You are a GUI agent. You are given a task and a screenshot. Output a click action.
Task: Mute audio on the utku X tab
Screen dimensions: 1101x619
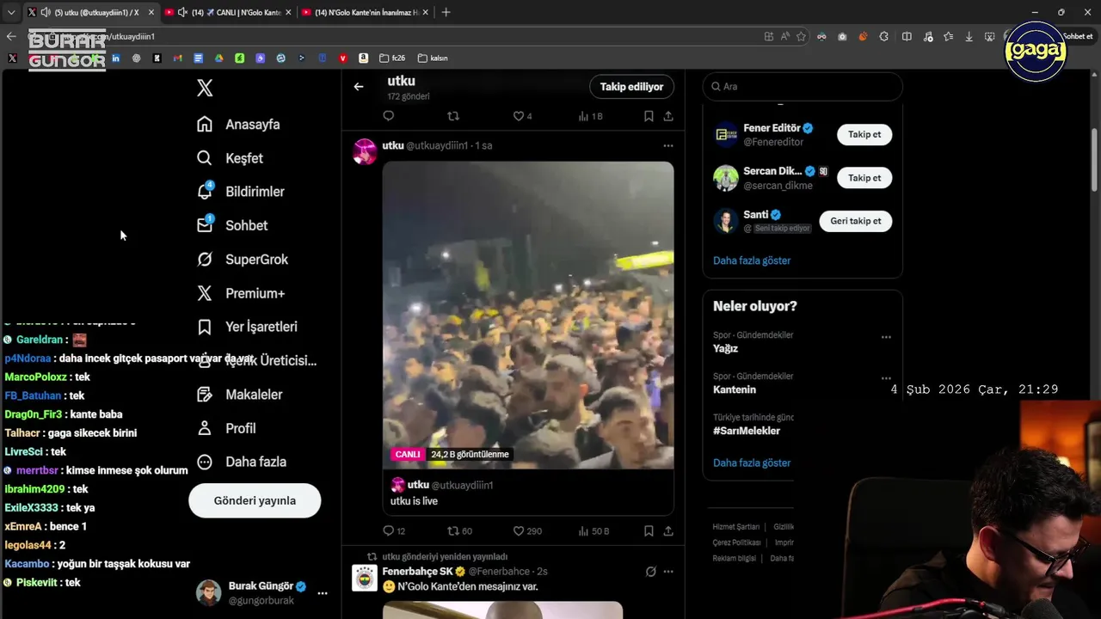coord(46,12)
